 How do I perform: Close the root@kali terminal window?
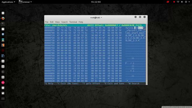(x=145, y=17)
